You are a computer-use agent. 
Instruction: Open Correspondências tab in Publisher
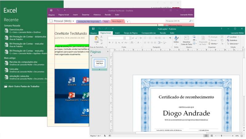point(149,33)
